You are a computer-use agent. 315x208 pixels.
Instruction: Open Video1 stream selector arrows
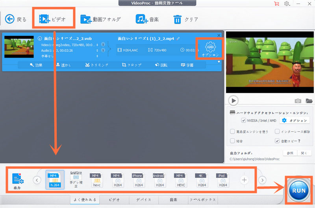point(97,45)
